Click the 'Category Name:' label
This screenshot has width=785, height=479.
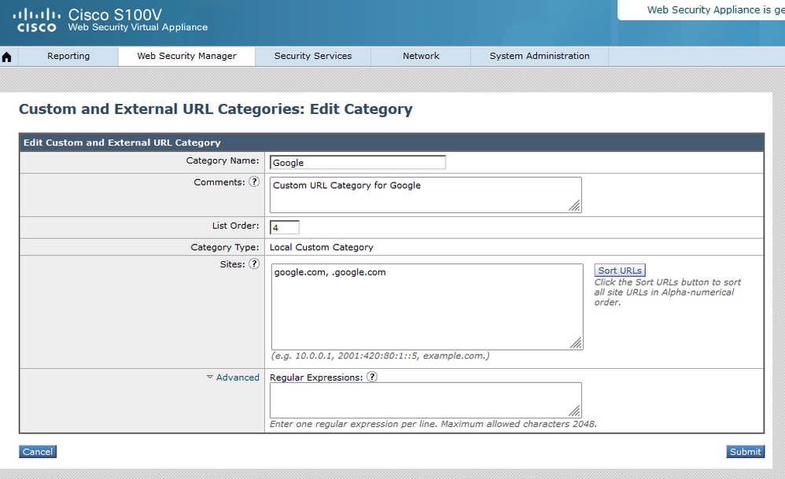point(223,160)
